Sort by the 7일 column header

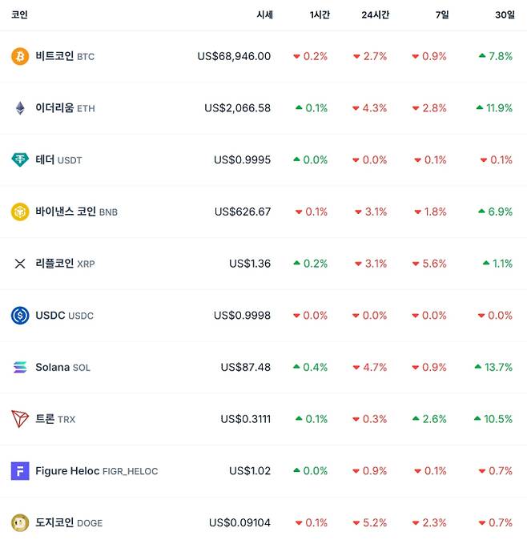click(x=442, y=14)
